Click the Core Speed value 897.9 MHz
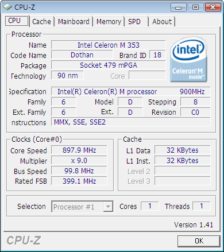 pyautogui.click(x=79, y=150)
